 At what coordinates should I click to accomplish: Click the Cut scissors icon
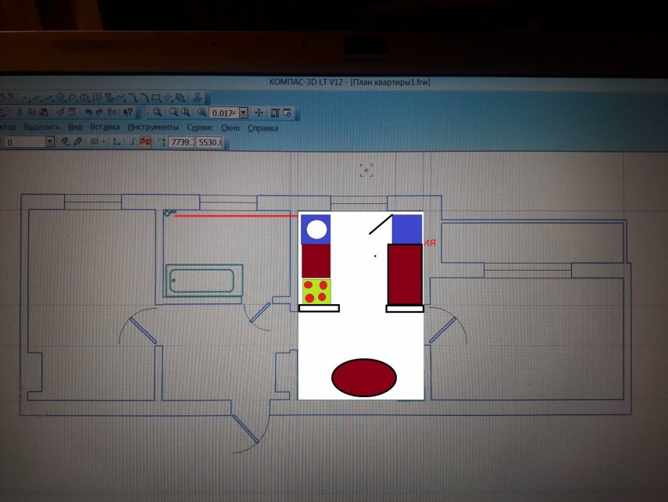[x=20, y=113]
